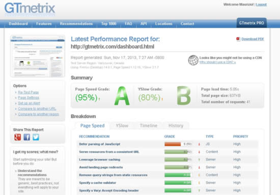Share report via Facebook icon
The height and width of the screenshot is (195, 280).
(27, 137)
